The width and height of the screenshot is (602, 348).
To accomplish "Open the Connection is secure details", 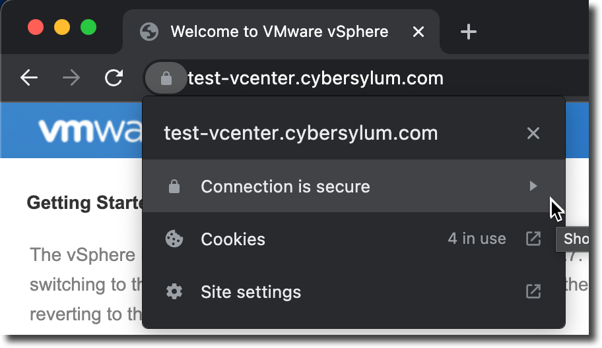I will (x=354, y=187).
